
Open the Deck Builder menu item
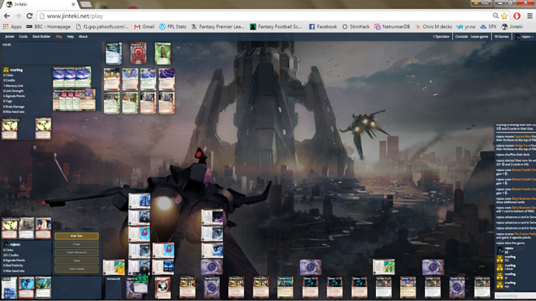coord(41,37)
